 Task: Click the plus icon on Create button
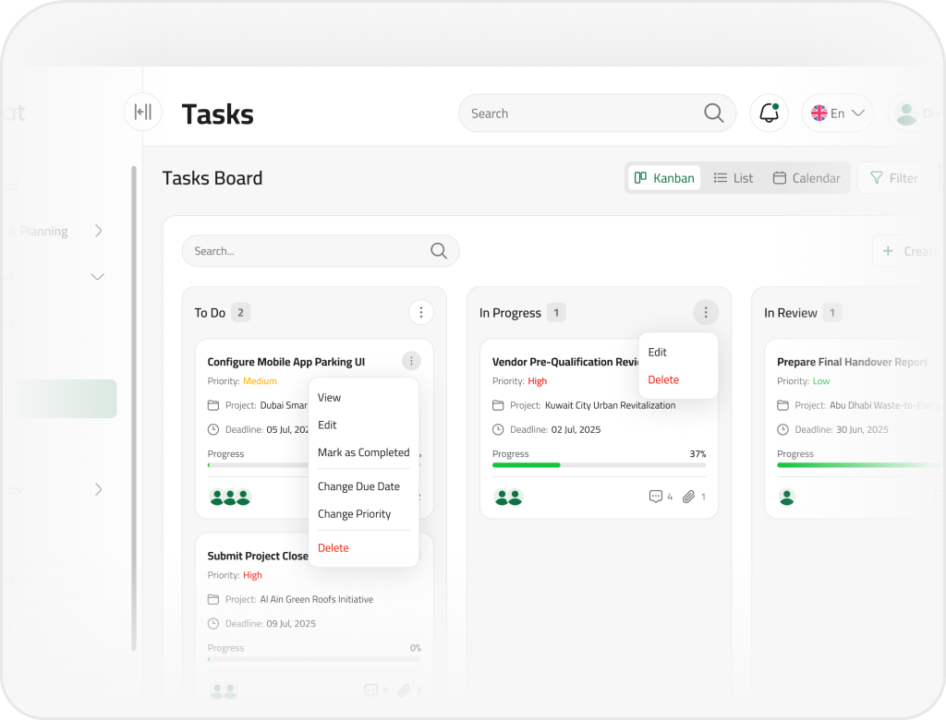[888, 251]
